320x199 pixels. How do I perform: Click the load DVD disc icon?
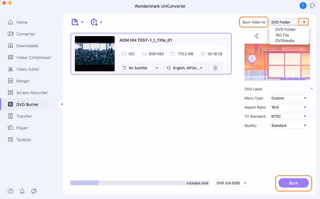(94, 22)
